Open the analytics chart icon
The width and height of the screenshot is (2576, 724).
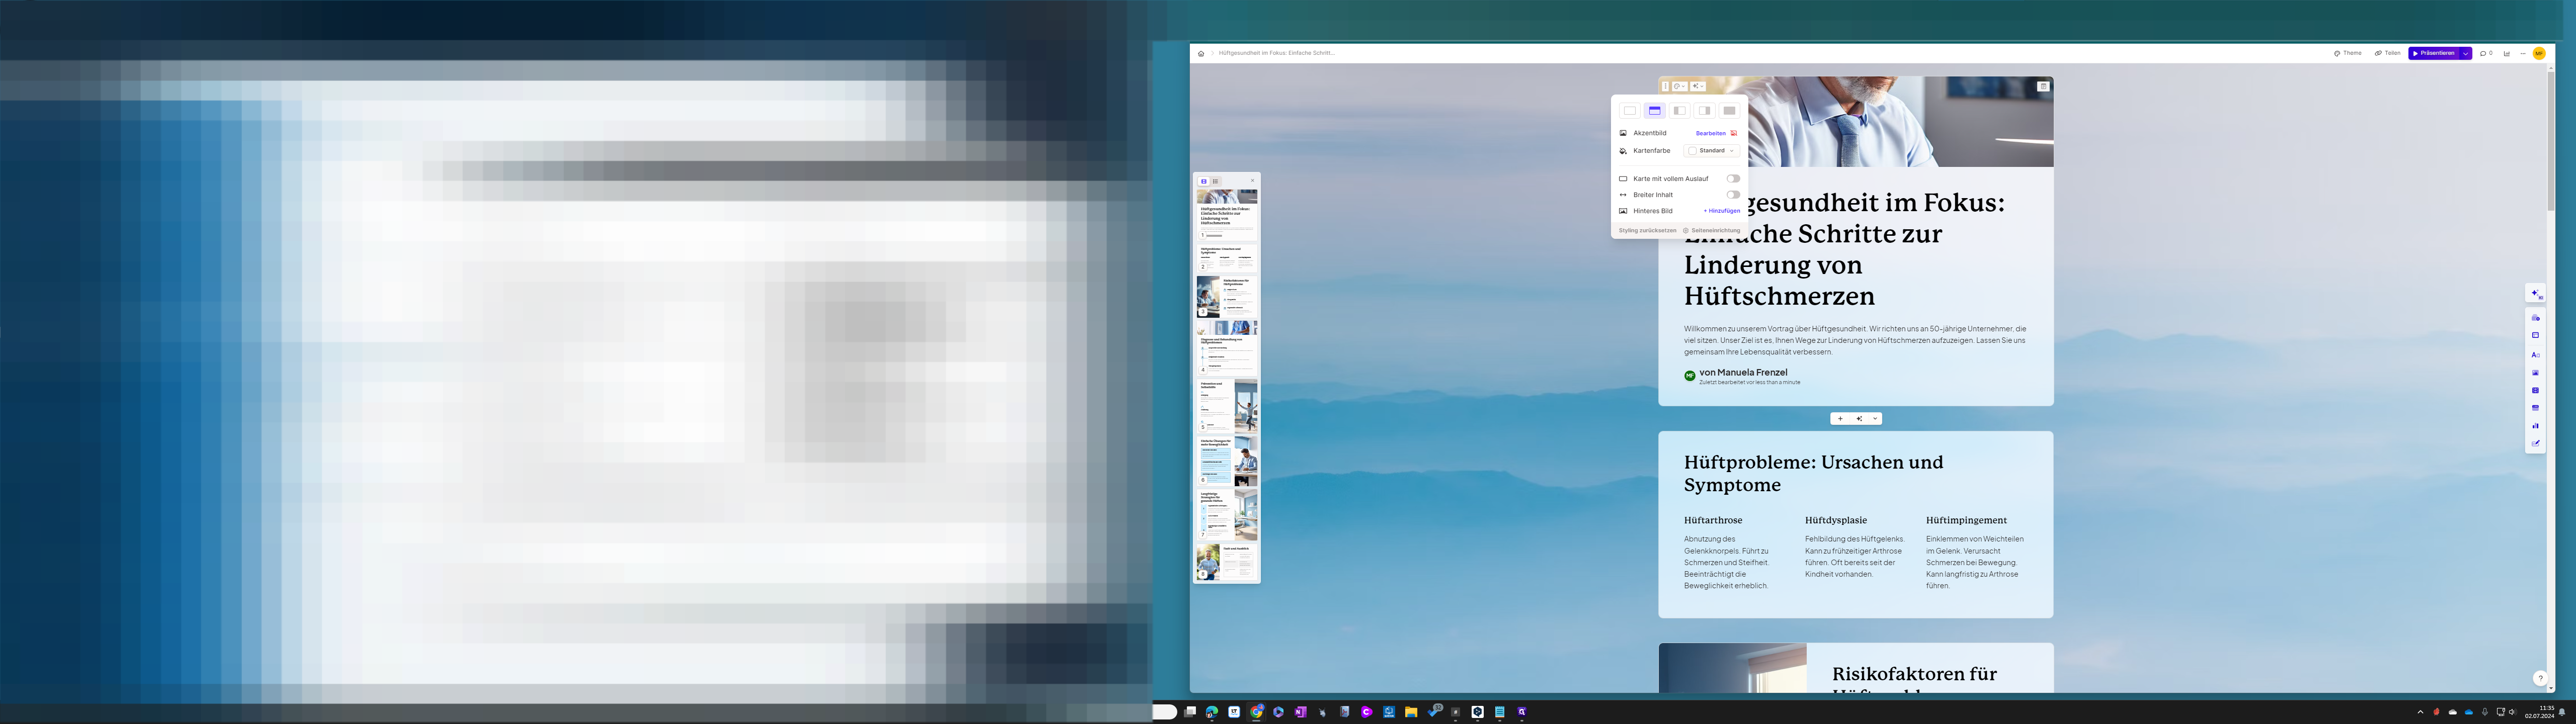[2507, 54]
